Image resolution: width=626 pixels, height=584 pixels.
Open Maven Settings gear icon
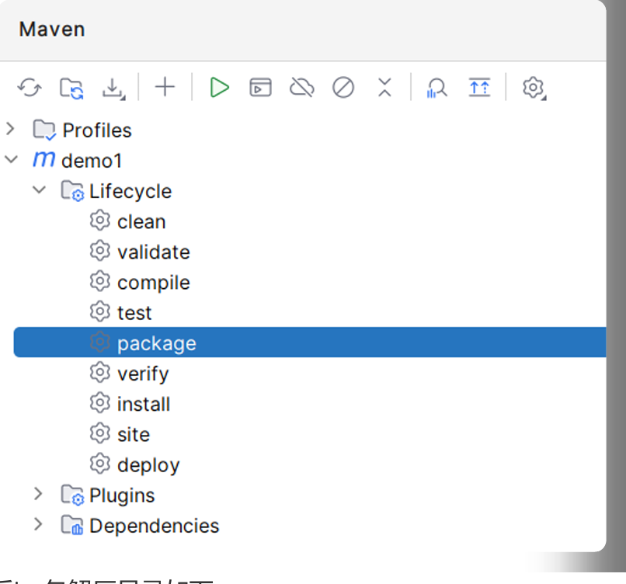click(534, 88)
